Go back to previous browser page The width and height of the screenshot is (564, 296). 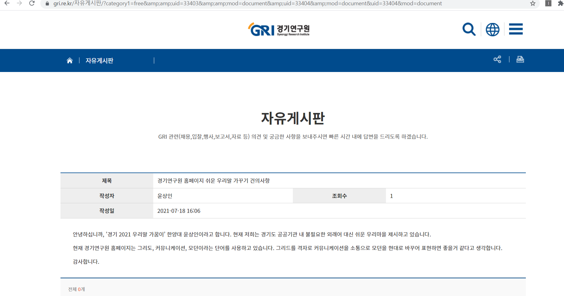(7, 3)
